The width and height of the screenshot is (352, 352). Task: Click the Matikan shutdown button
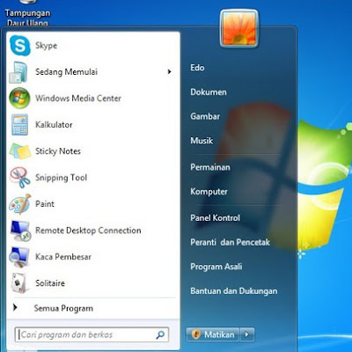(x=213, y=334)
